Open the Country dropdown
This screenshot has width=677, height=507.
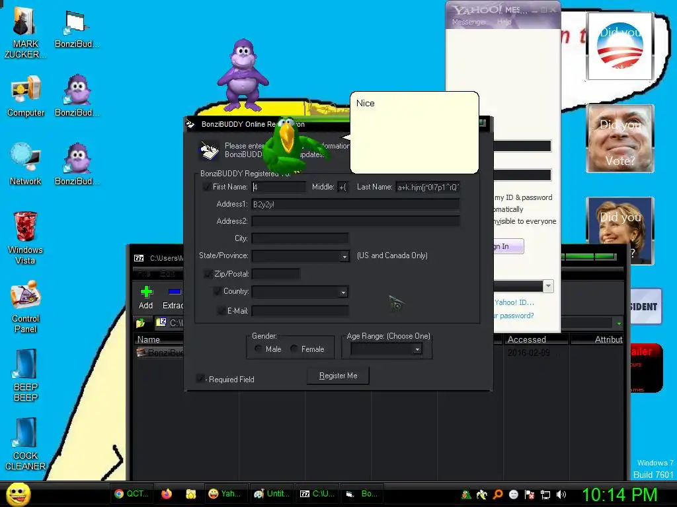click(343, 292)
